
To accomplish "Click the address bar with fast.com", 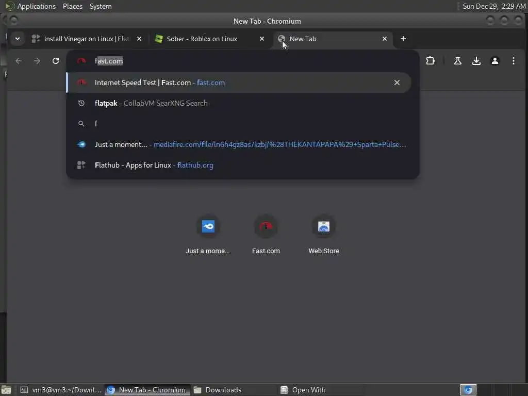I will pos(242,61).
